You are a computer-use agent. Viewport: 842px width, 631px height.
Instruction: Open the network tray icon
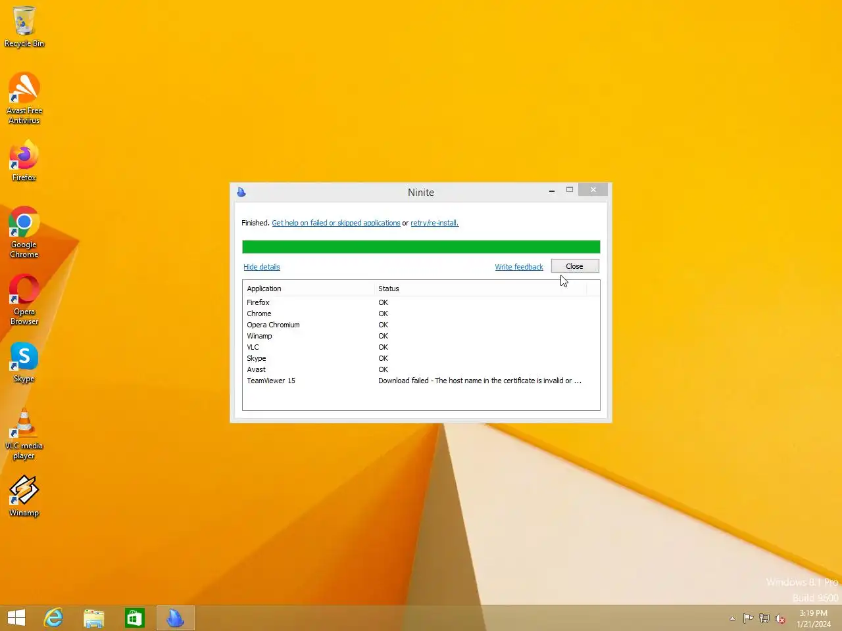pos(764,619)
